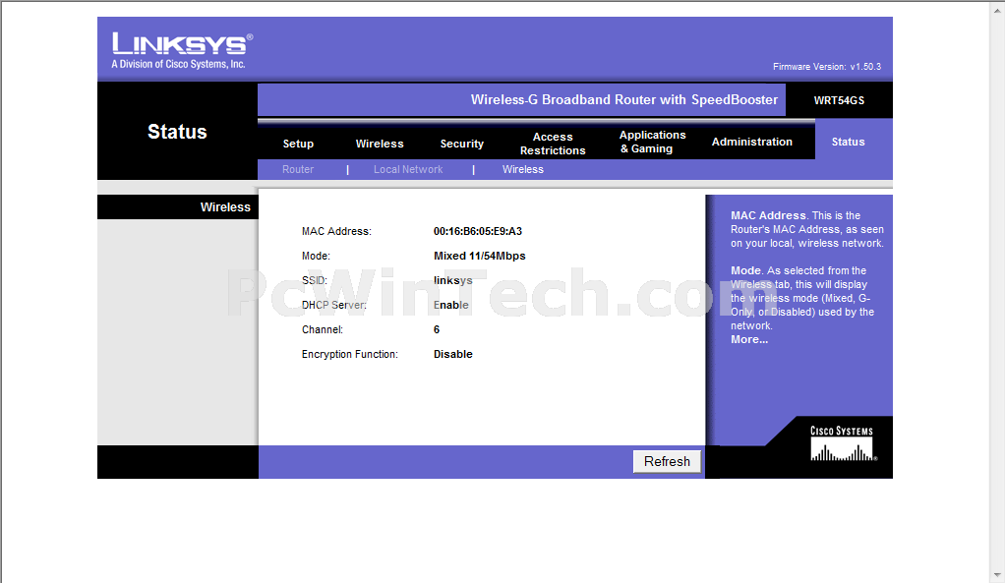This screenshot has width=1005, height=583.
Task: Open the More... help link
Action: pos(749,339)
